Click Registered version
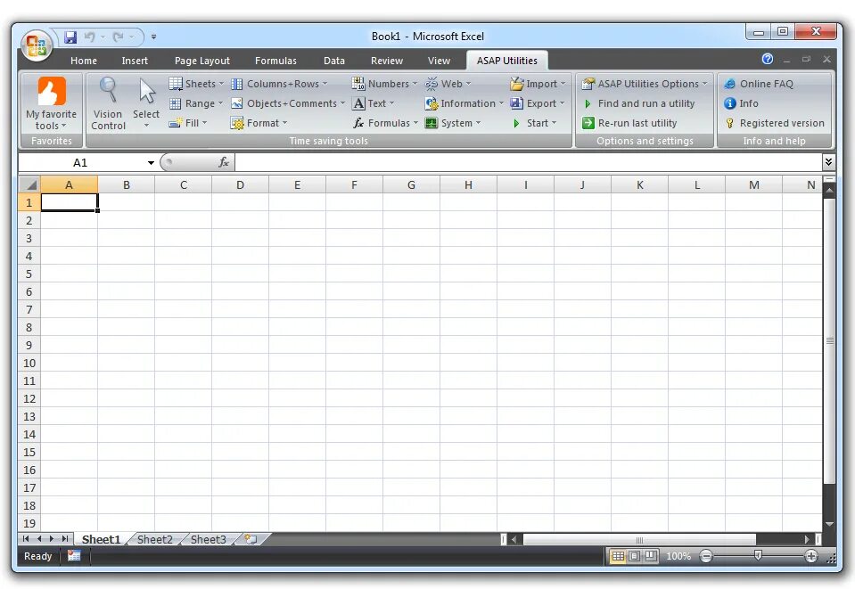This screenshot has height=589, width=855. [774, 123]
